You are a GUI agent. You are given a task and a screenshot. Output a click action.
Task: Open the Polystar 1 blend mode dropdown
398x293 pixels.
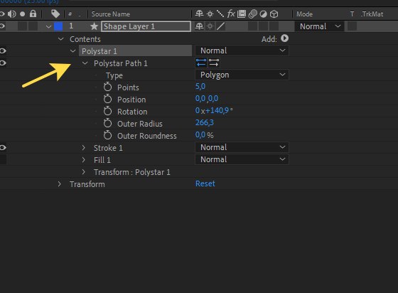click(242, 50)
